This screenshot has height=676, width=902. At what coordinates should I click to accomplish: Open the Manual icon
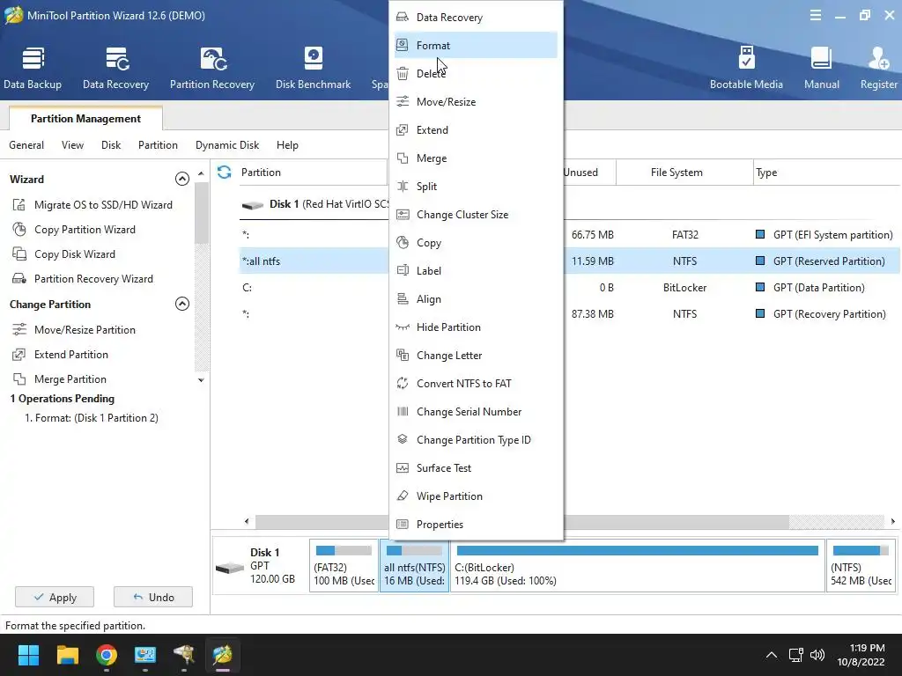click(x=822, y=69)
